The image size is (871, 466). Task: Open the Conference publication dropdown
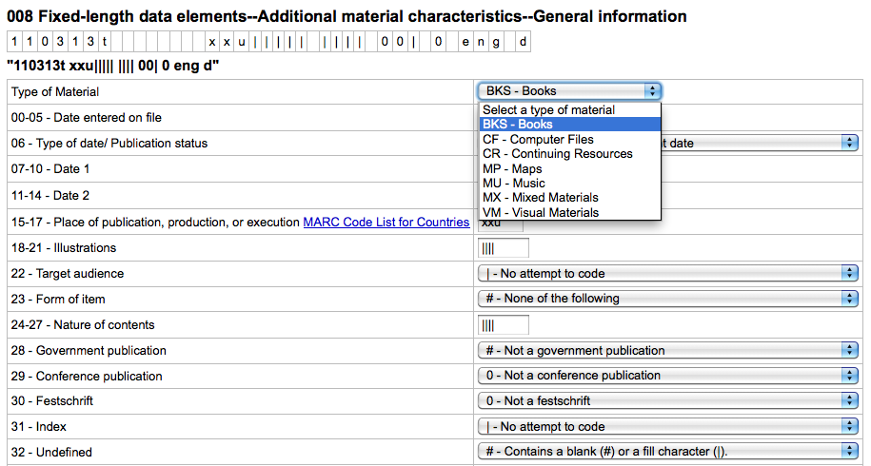[668, 375]
